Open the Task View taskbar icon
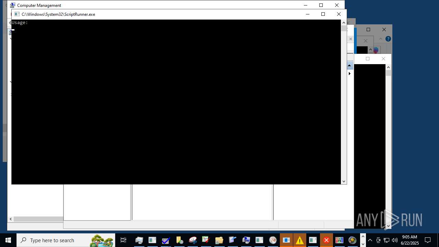This screenshot has height=247, width=439. (x=123, y=240)
